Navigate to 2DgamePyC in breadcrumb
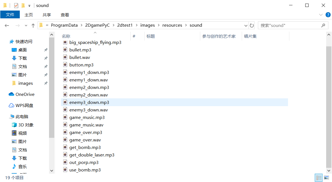 [x=97, y=25]
